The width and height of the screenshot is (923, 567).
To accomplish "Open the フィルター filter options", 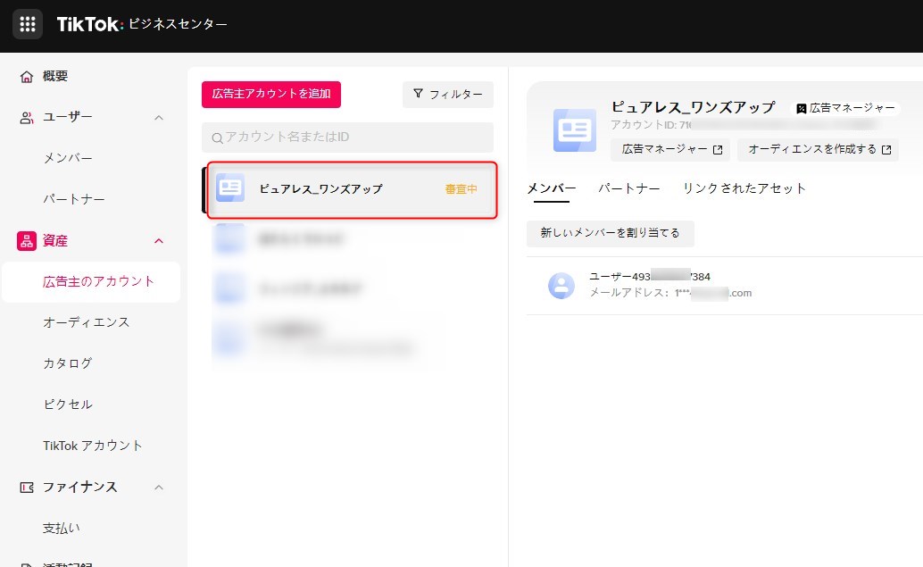I will click(447, 95).
